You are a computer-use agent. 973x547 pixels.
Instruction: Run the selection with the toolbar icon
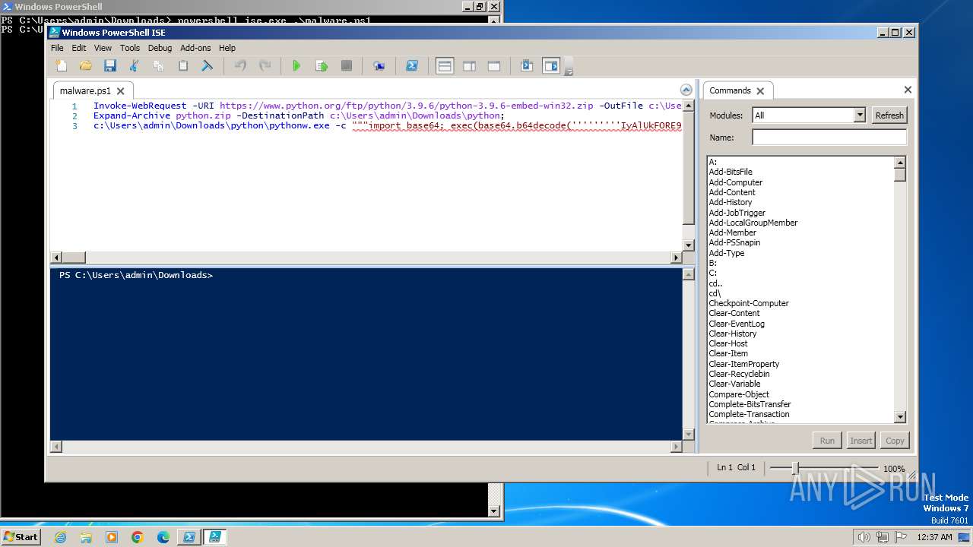322,66
